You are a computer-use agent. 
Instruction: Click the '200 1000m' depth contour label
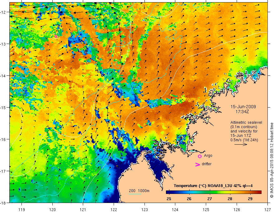point(139,191)
